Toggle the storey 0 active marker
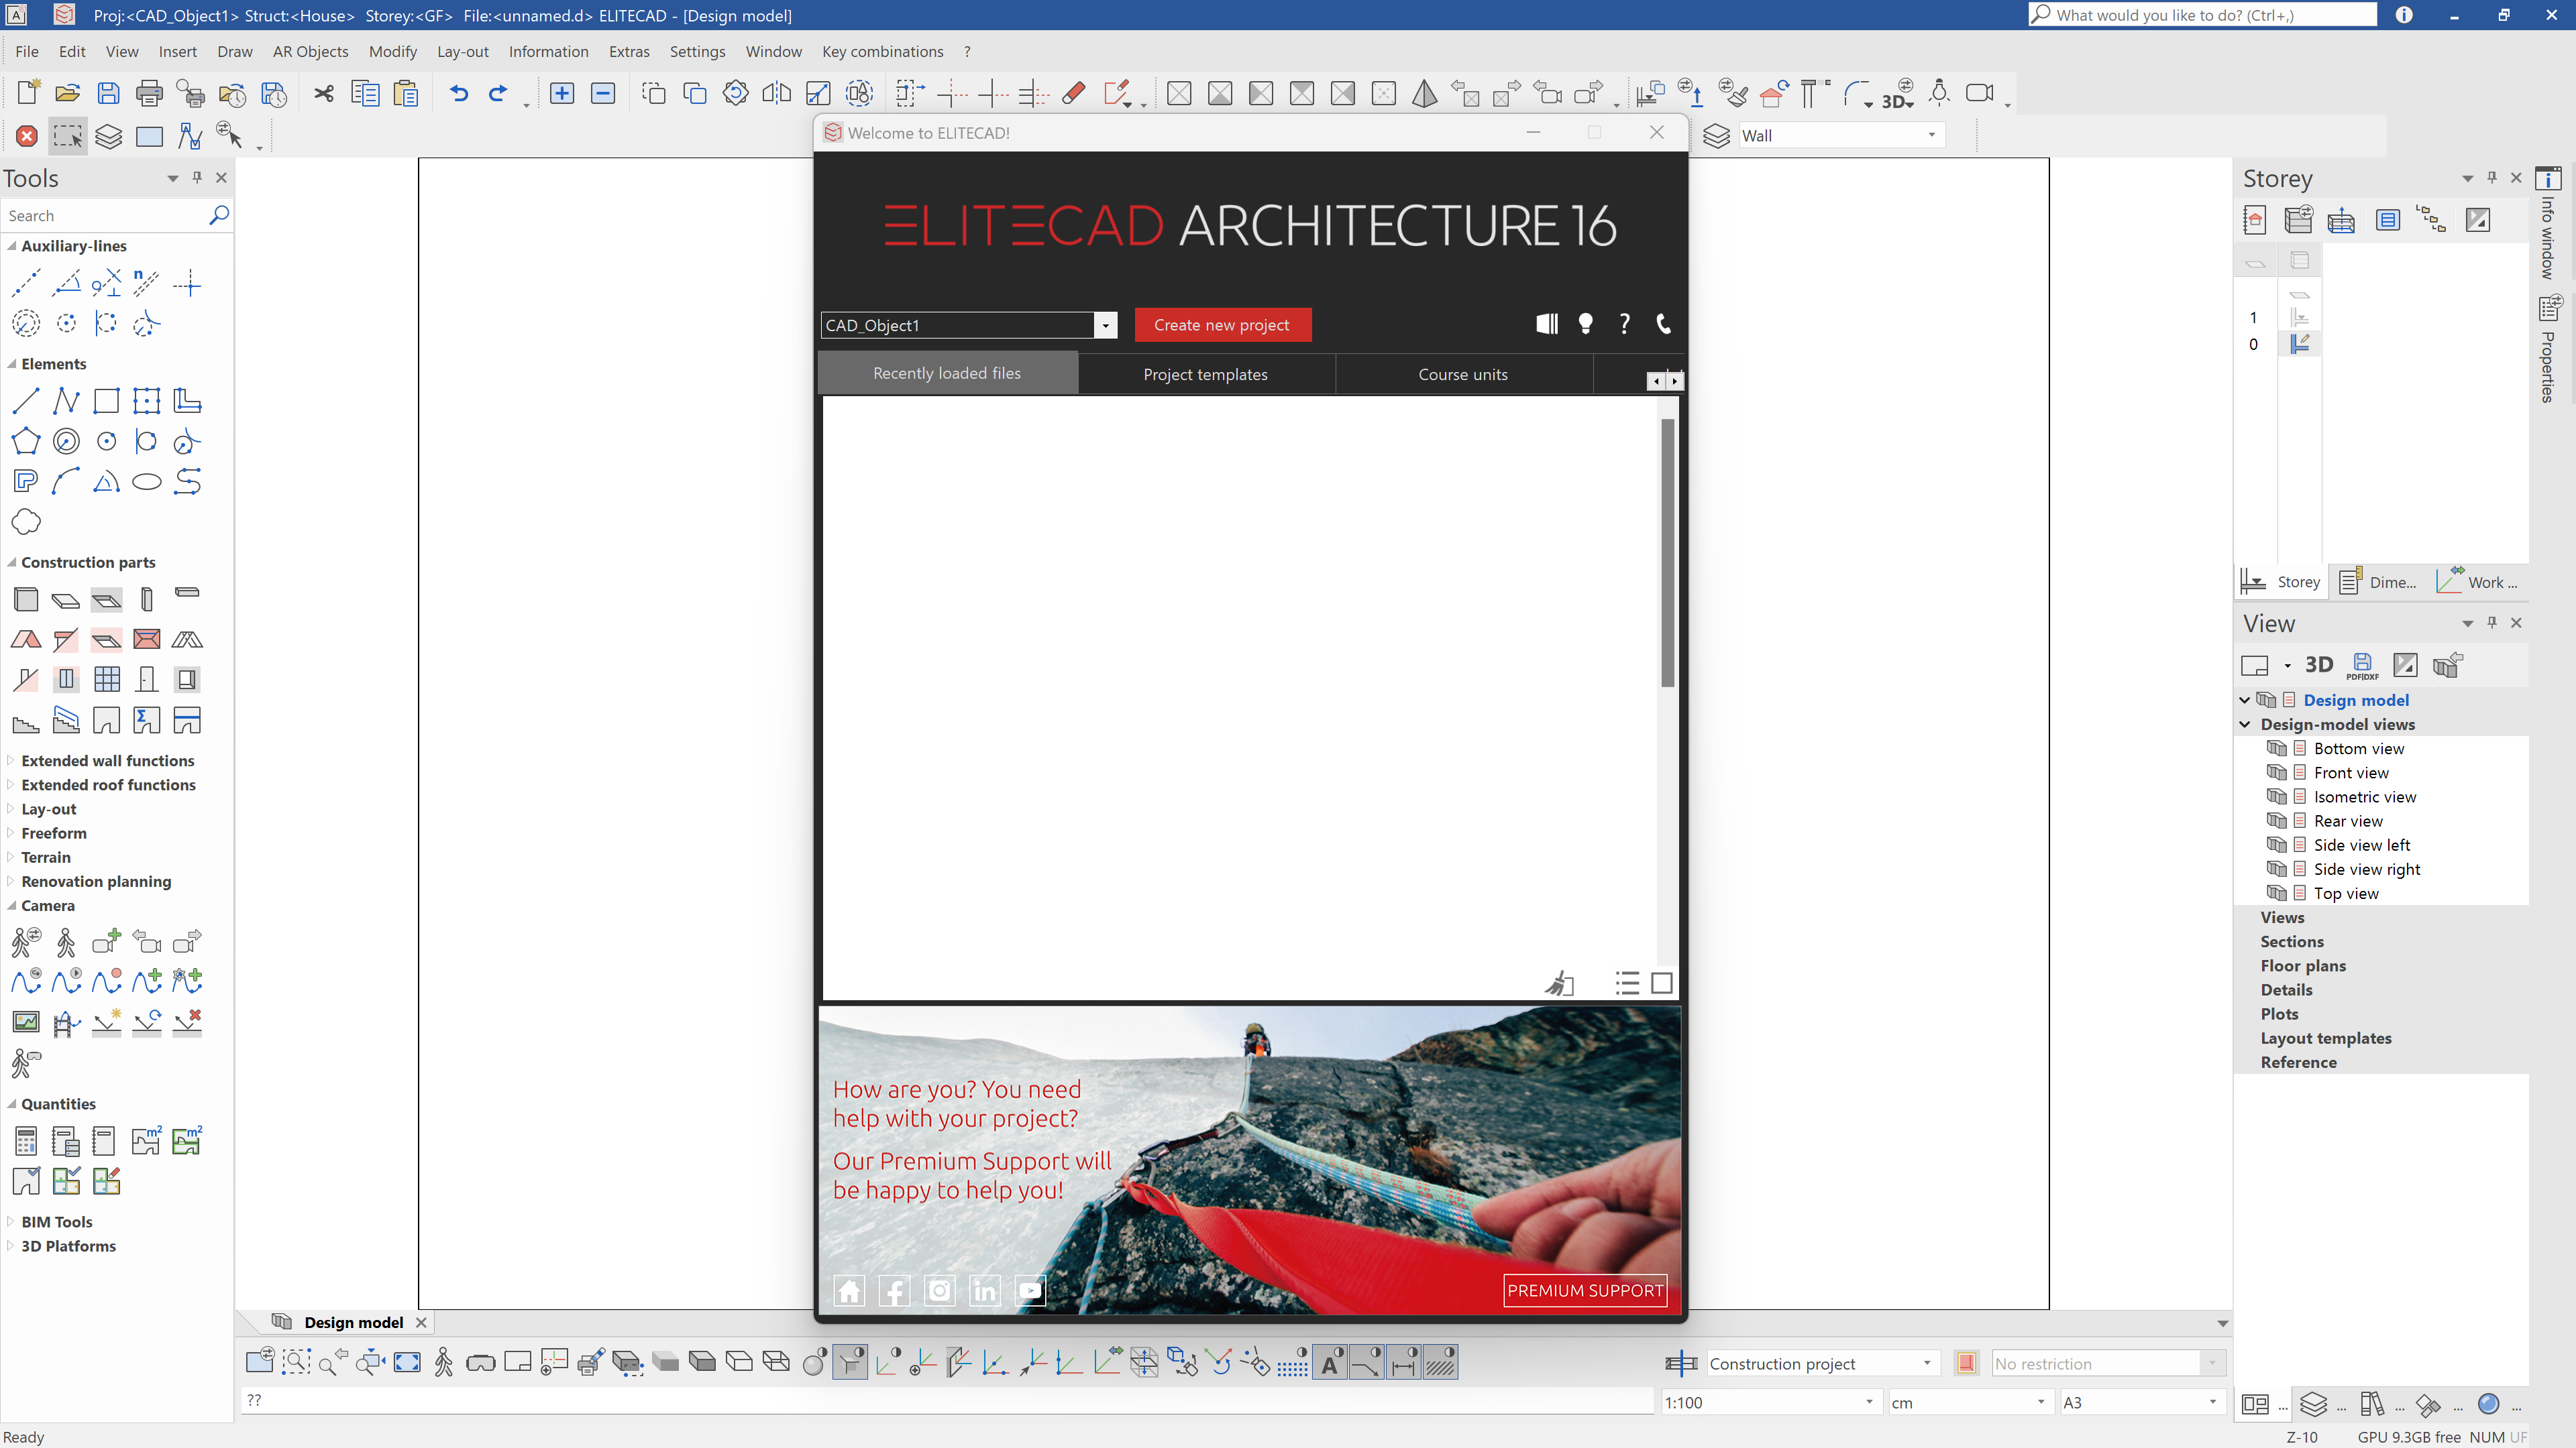The image size is (2576, 1448). (x=2300, y=344)
